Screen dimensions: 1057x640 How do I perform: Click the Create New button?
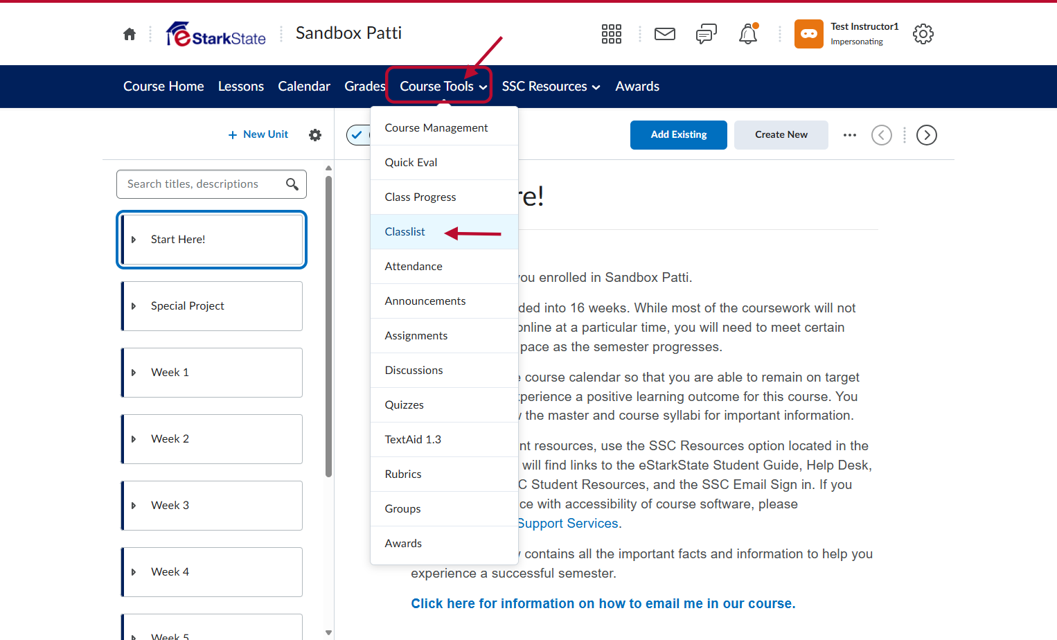[x=781, y=135]
